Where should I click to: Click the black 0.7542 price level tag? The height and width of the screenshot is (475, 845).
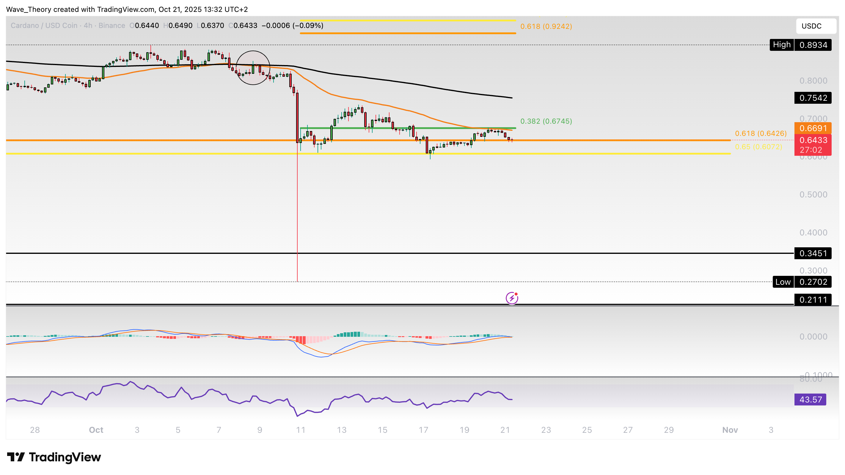[x=813, y=98]
